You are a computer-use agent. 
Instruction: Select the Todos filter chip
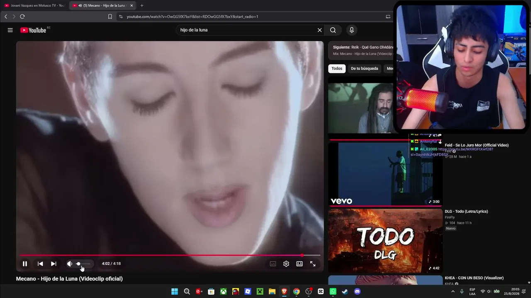click(x=337, y=69)
